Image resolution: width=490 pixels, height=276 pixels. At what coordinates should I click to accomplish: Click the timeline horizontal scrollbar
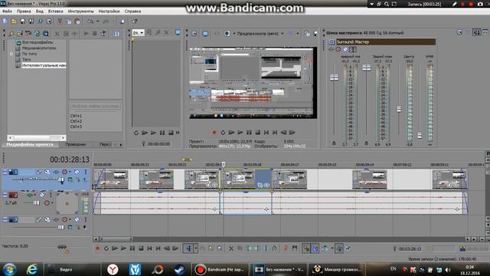tap(116, 239)
